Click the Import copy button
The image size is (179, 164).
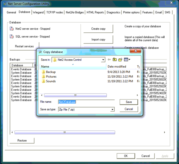point(98,39)
